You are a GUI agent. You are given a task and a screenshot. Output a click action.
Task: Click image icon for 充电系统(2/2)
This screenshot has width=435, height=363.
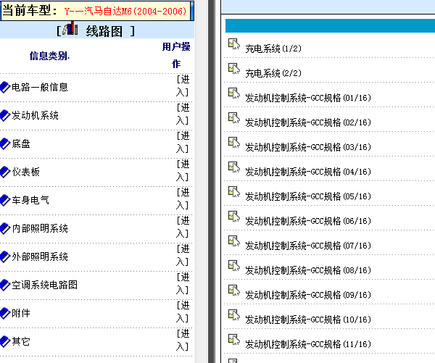point(234,69)
